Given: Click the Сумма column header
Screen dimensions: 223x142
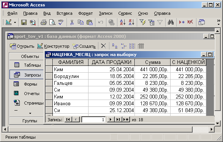Looking at the screenshot, I should pos(152,62).
